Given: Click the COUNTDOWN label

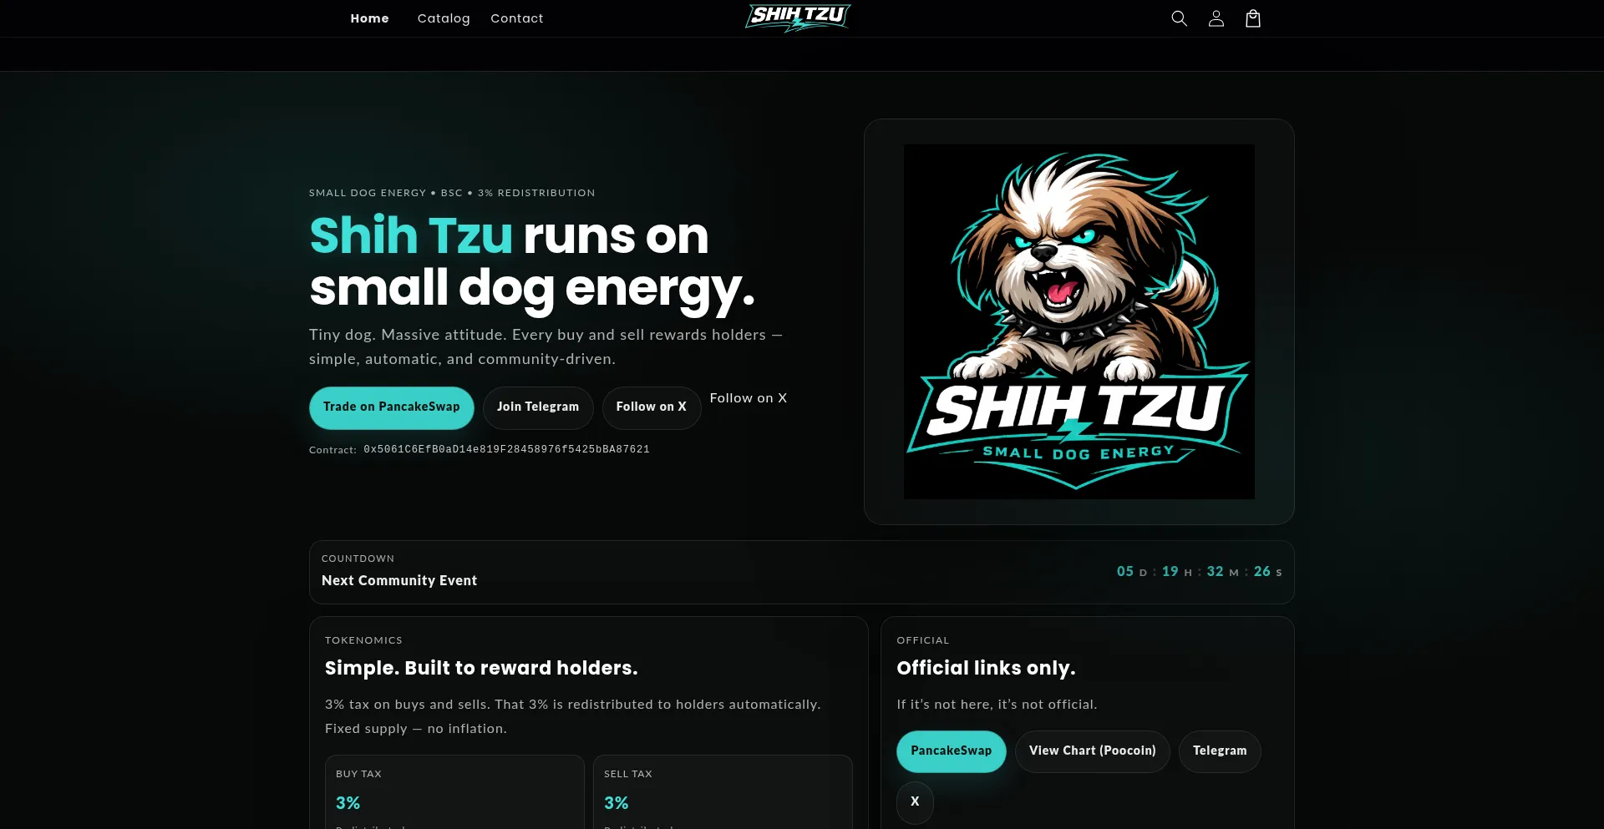Looking at the screenshot, I should tap(358, 559).
